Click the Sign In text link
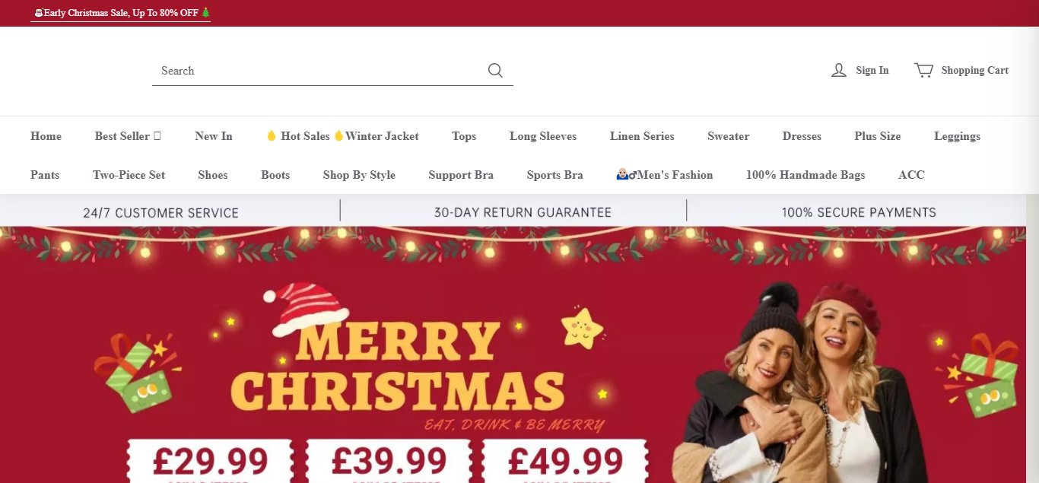The height and width of the screenshot is (483, 1039). pyautogui.click(x=872, y=70)
